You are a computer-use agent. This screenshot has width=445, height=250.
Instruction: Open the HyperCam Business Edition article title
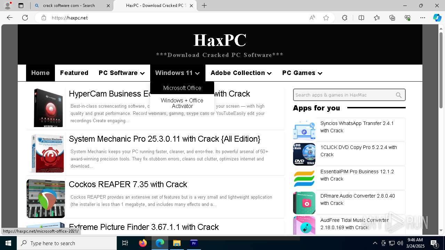click(x=160, y=94)
